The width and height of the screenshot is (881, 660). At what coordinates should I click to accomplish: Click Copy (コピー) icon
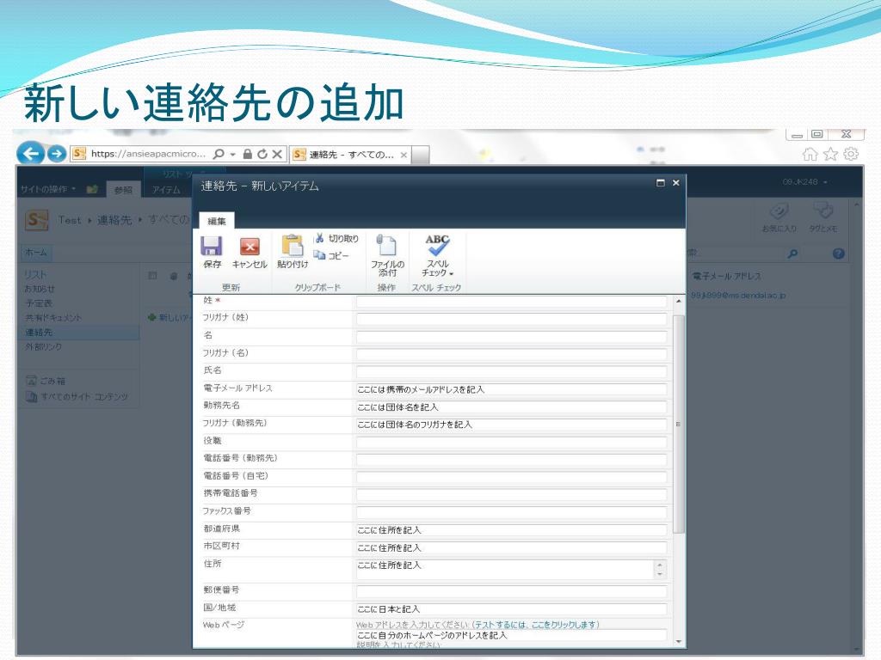coord(319,255)
